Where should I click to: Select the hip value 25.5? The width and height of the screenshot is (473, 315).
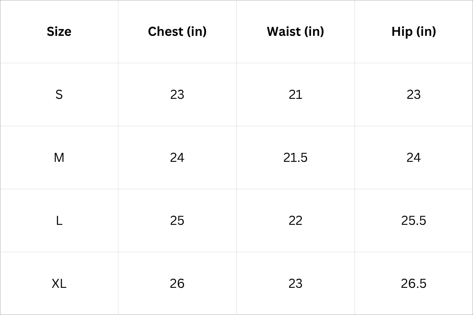click(x=413, y=220)
